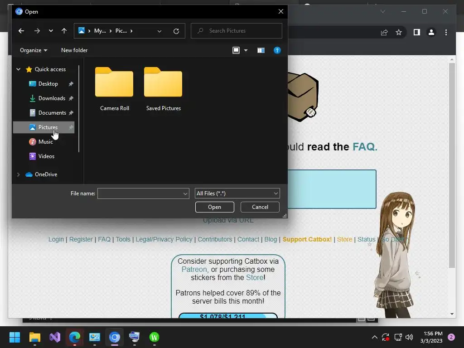Image resolution: width=464 pixels, height=348 pixels.
Task: Open the Blog link
Action: tap(271, 239)
